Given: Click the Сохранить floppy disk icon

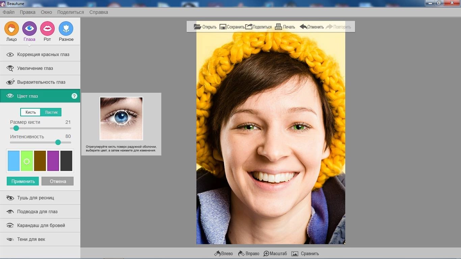Looking at the screenshot, I should click(x=223, y=27).
